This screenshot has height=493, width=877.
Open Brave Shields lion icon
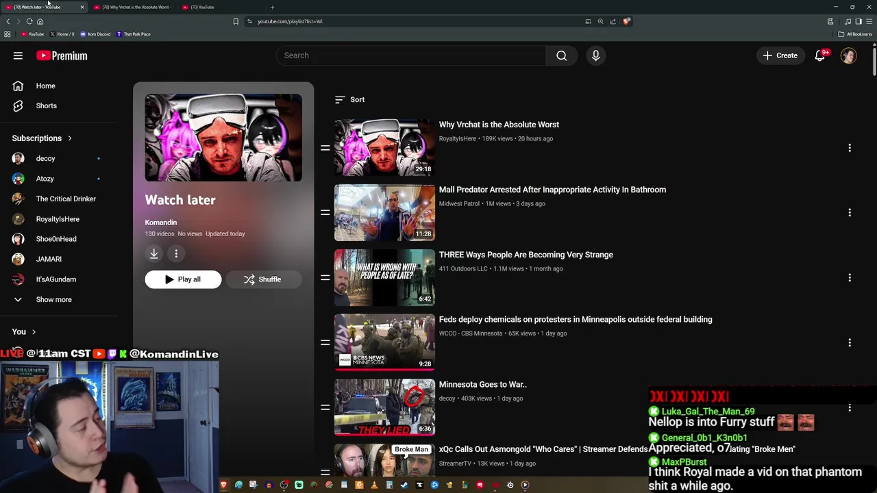pyautogui.click(x=626, y=21)
